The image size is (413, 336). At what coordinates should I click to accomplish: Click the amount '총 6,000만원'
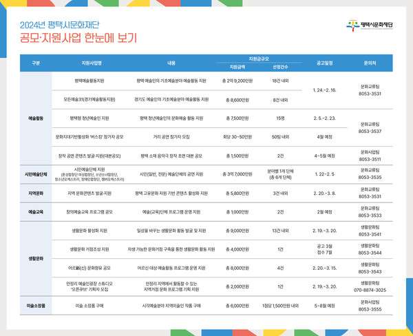pos(237,306)
